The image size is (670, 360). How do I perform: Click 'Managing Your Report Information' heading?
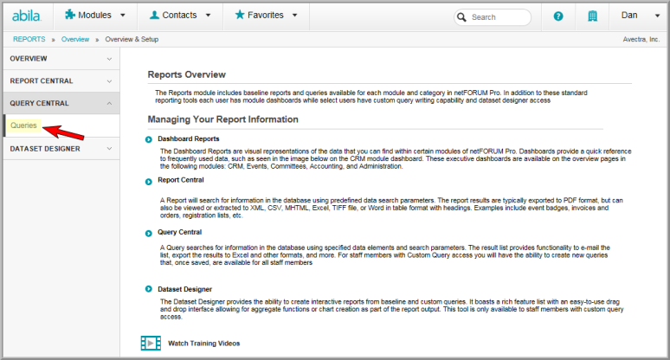223,119
